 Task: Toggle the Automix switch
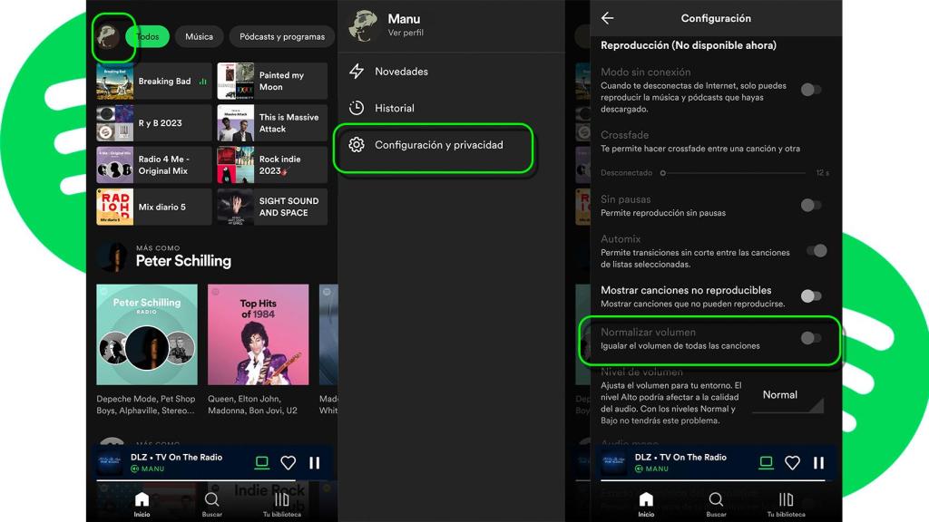816,251
